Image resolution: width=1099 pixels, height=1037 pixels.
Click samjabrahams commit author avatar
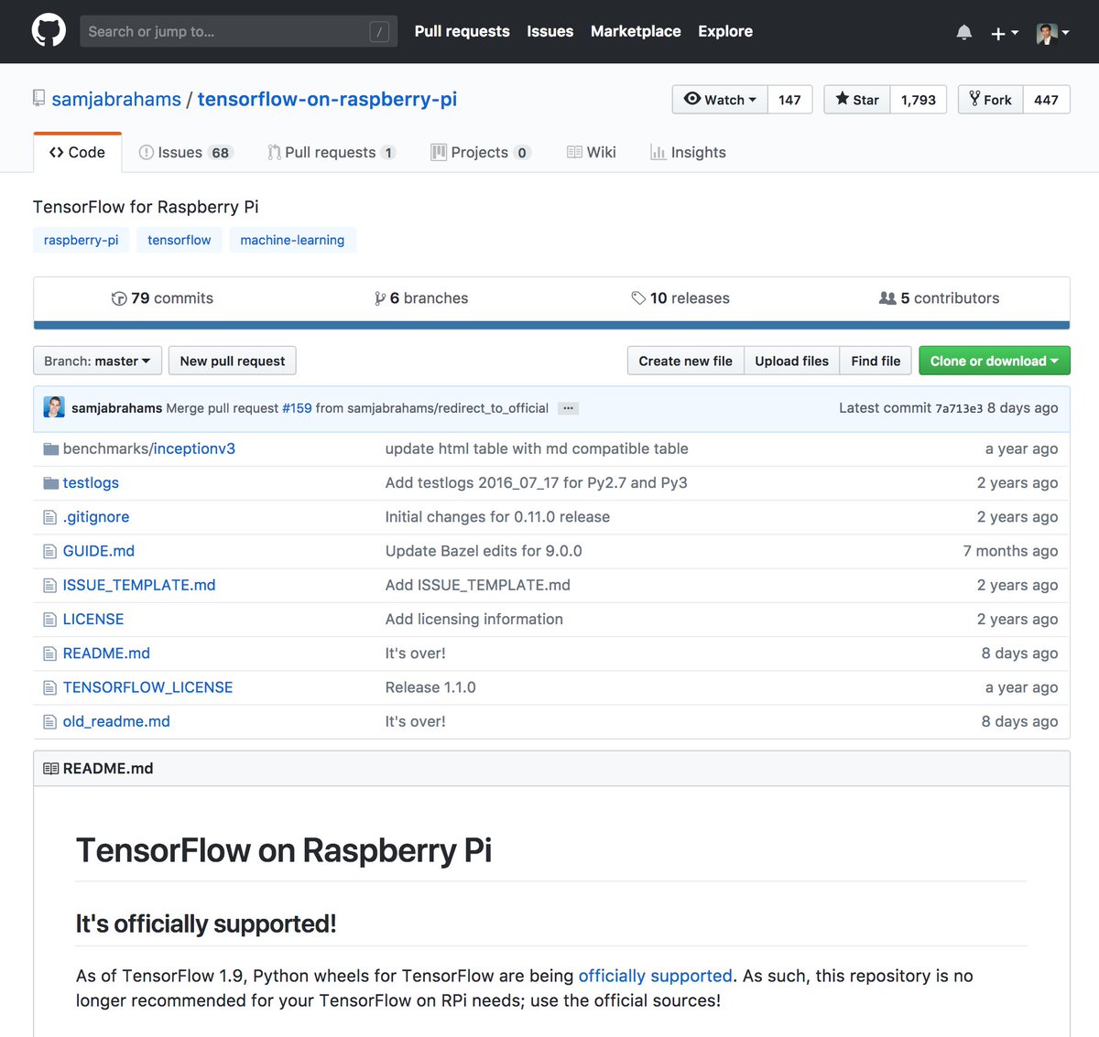tap(54, 407)
